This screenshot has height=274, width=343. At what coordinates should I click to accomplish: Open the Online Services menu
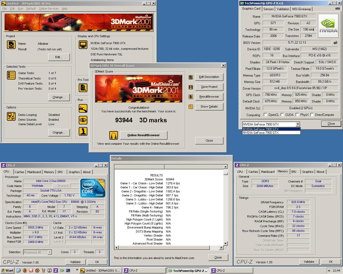click(49, 9)
